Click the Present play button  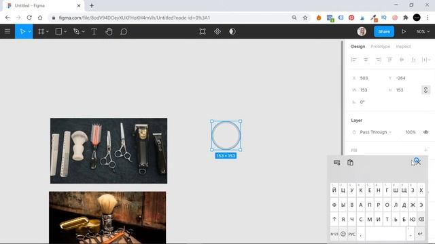coord(404,32)
